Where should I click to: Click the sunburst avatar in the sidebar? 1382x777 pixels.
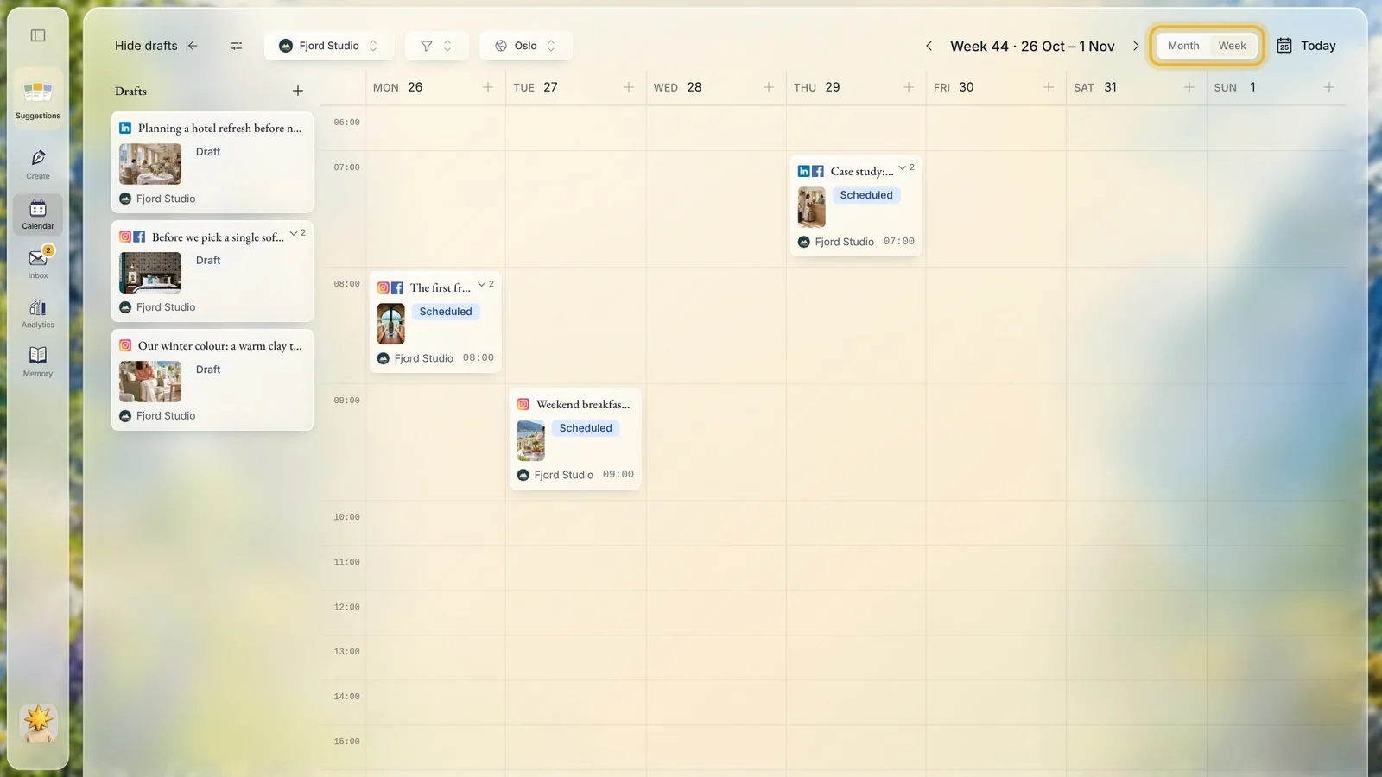pos(38,723)
